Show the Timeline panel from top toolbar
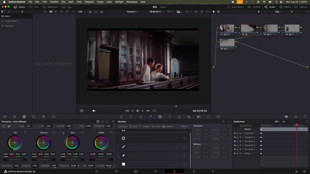Viewport: 310px width, 174px height. (254, 7)
